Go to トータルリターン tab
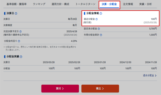The height and width of the screenshot is (95, 161). click(86, 4)
